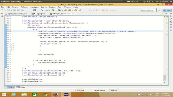Click the New Java Package icon
The width and height of the screenshot is (173, 97).
[65, 10]
